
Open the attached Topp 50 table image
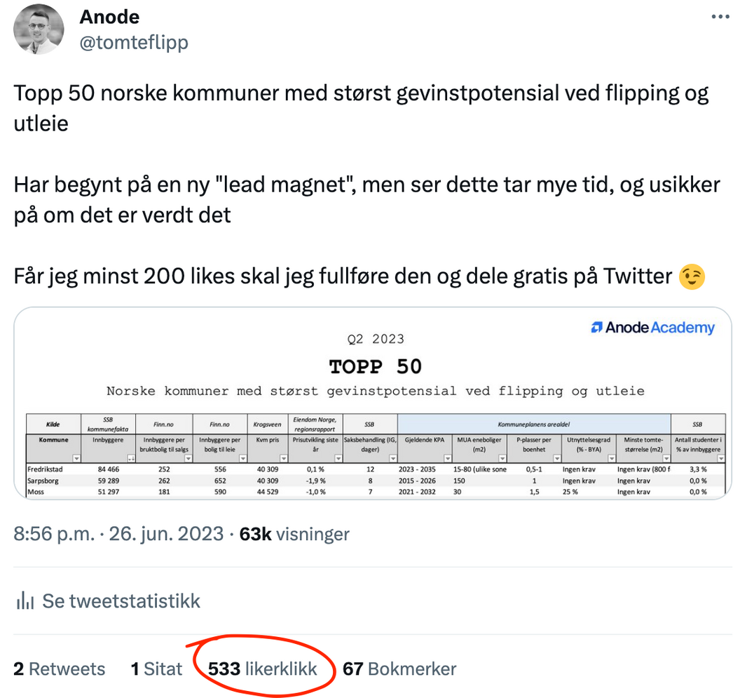[372, 403]
